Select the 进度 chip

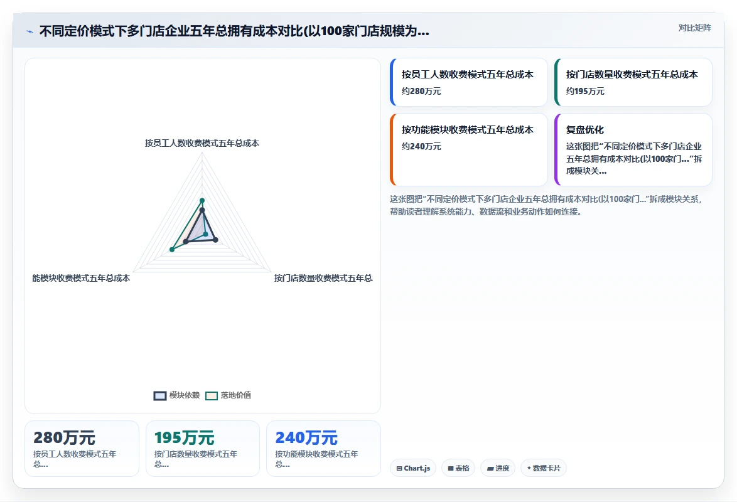498,468
